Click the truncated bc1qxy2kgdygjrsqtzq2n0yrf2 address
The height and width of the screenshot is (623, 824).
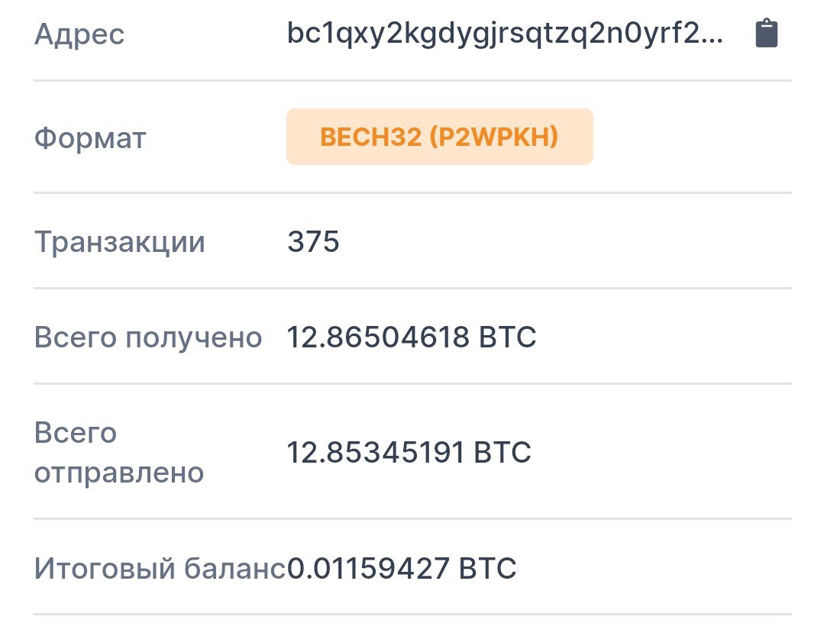[x=505, y=34]
